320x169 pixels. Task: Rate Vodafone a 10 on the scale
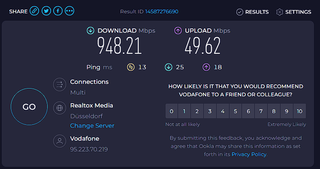point(299,111)
